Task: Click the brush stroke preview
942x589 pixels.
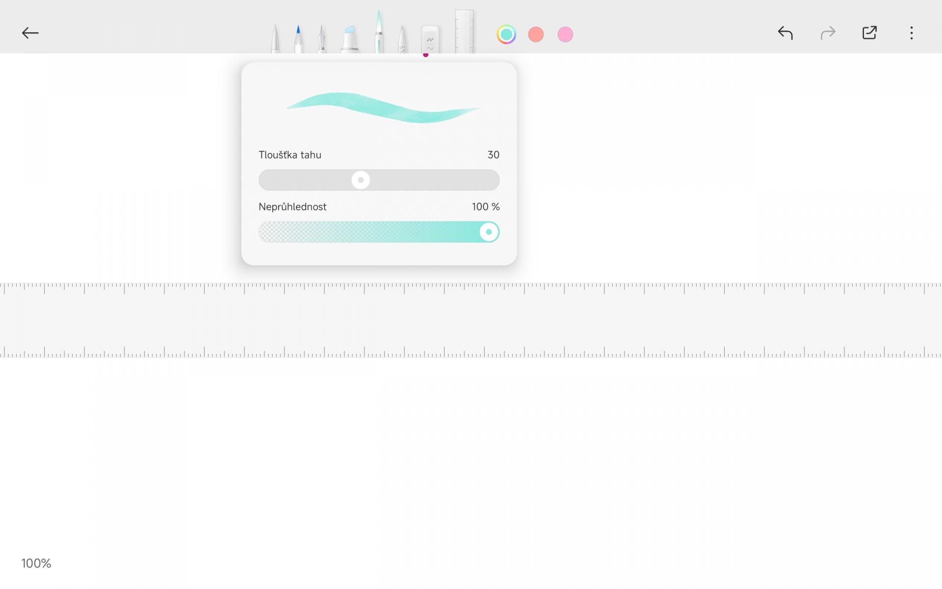Action: [x=383, y=107]
